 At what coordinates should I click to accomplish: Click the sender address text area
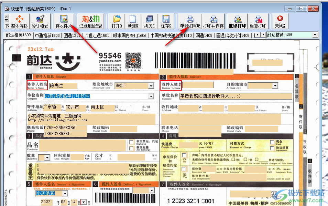click(91, 119)
